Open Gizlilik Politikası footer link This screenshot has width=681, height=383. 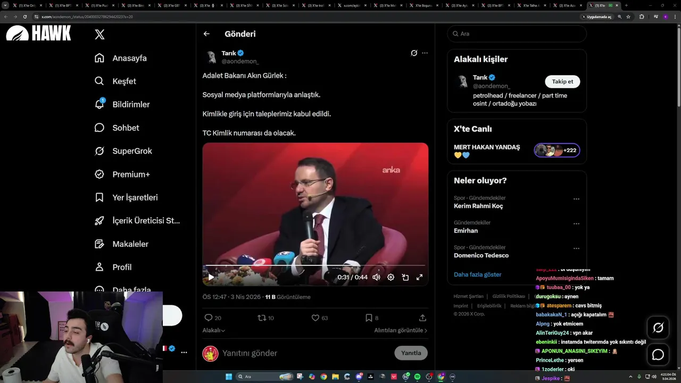509,296
